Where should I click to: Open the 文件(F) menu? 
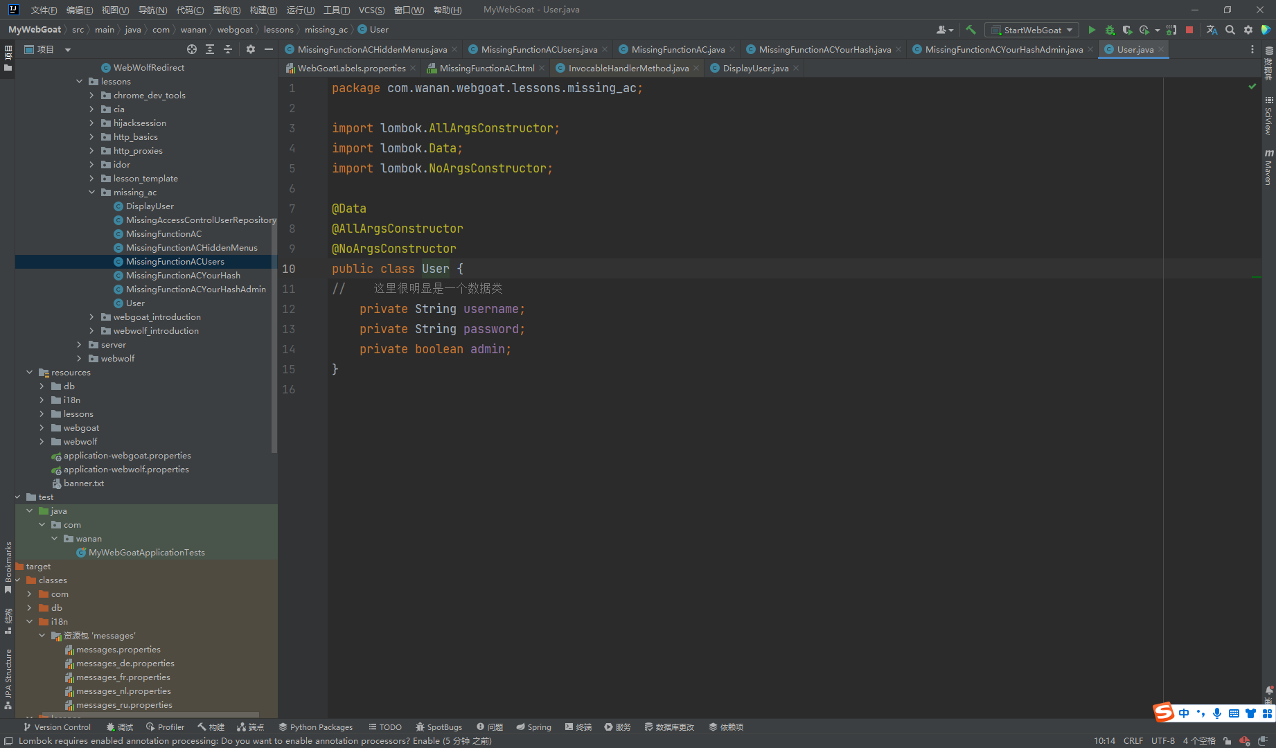(44, 10)
